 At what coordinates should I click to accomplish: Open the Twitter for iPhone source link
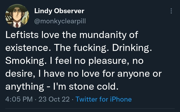coord(103,99)
